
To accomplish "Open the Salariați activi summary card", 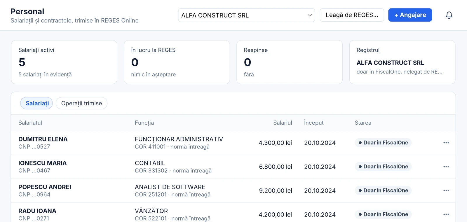I will coord(64,62).
